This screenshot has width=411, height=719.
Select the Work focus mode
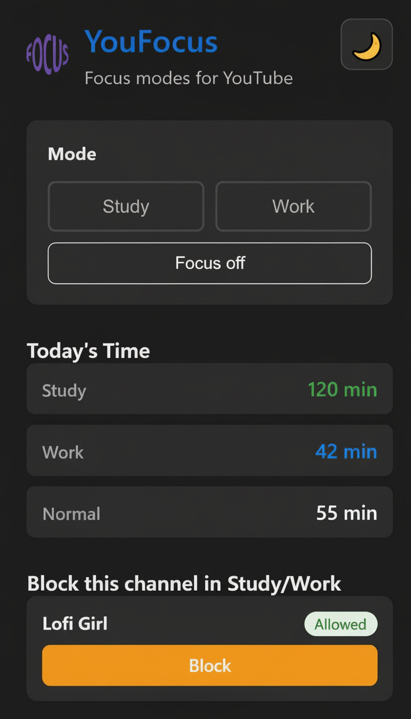[293, 206]
